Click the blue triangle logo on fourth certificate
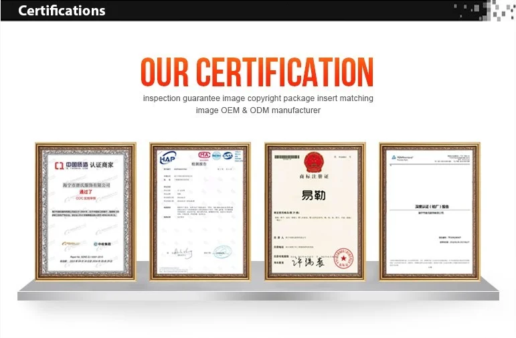Image resolution: width=516 pixels, height=338 pixels. coord(394,157)
